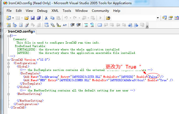Click the Next Bookmark in Document icon
This screenshot has width=179, height=114.
pos(136,25)
